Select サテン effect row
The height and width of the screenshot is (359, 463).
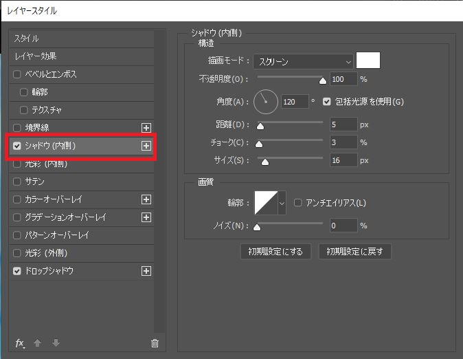tap(82, 182)
